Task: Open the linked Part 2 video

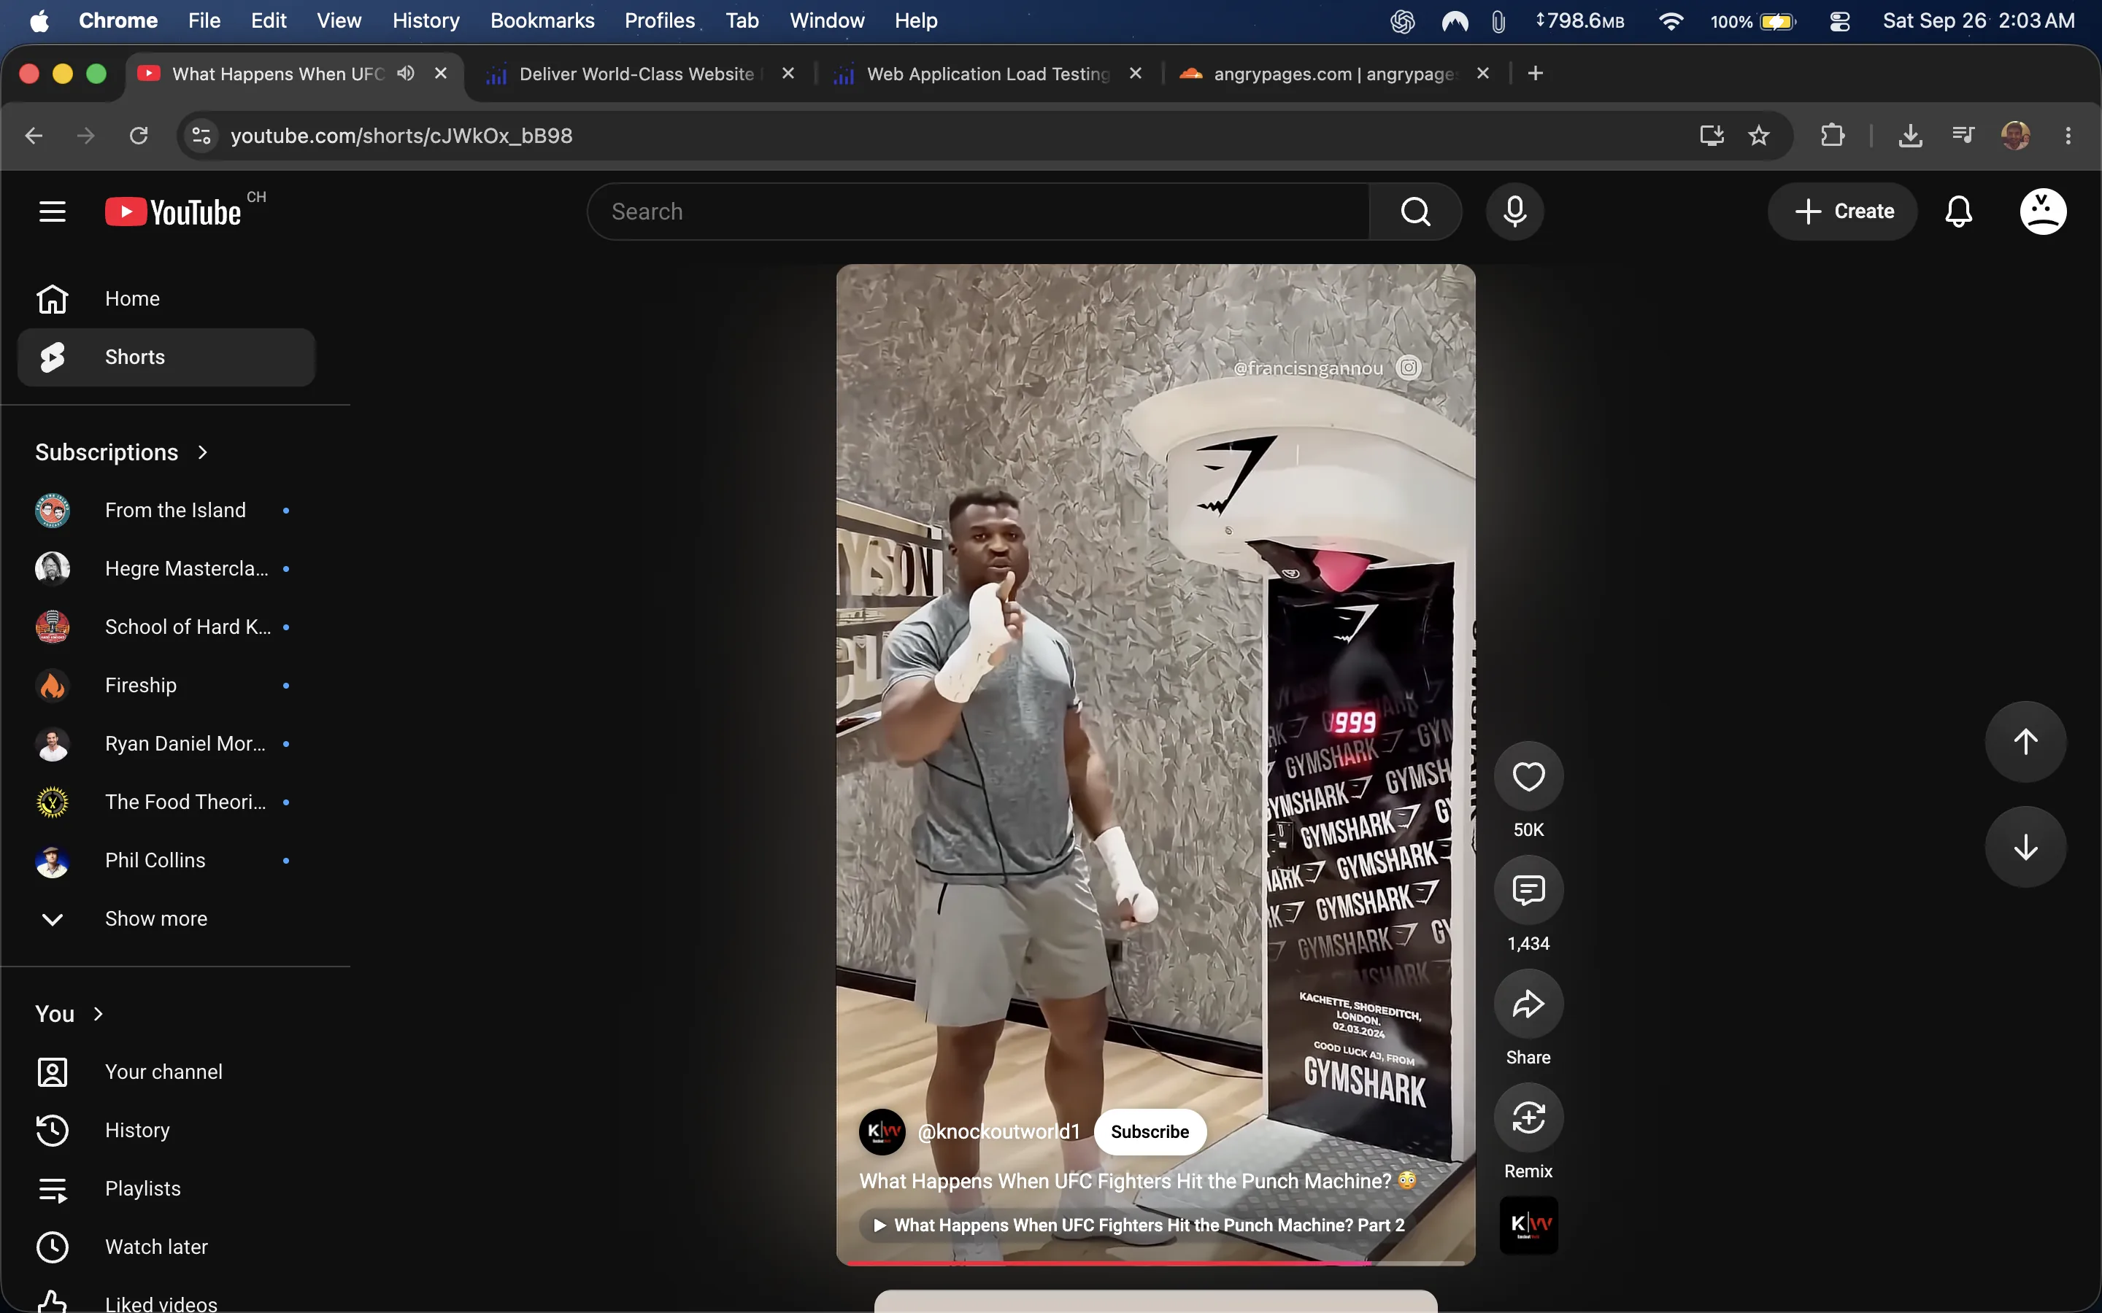Action: point(1139,1225)
